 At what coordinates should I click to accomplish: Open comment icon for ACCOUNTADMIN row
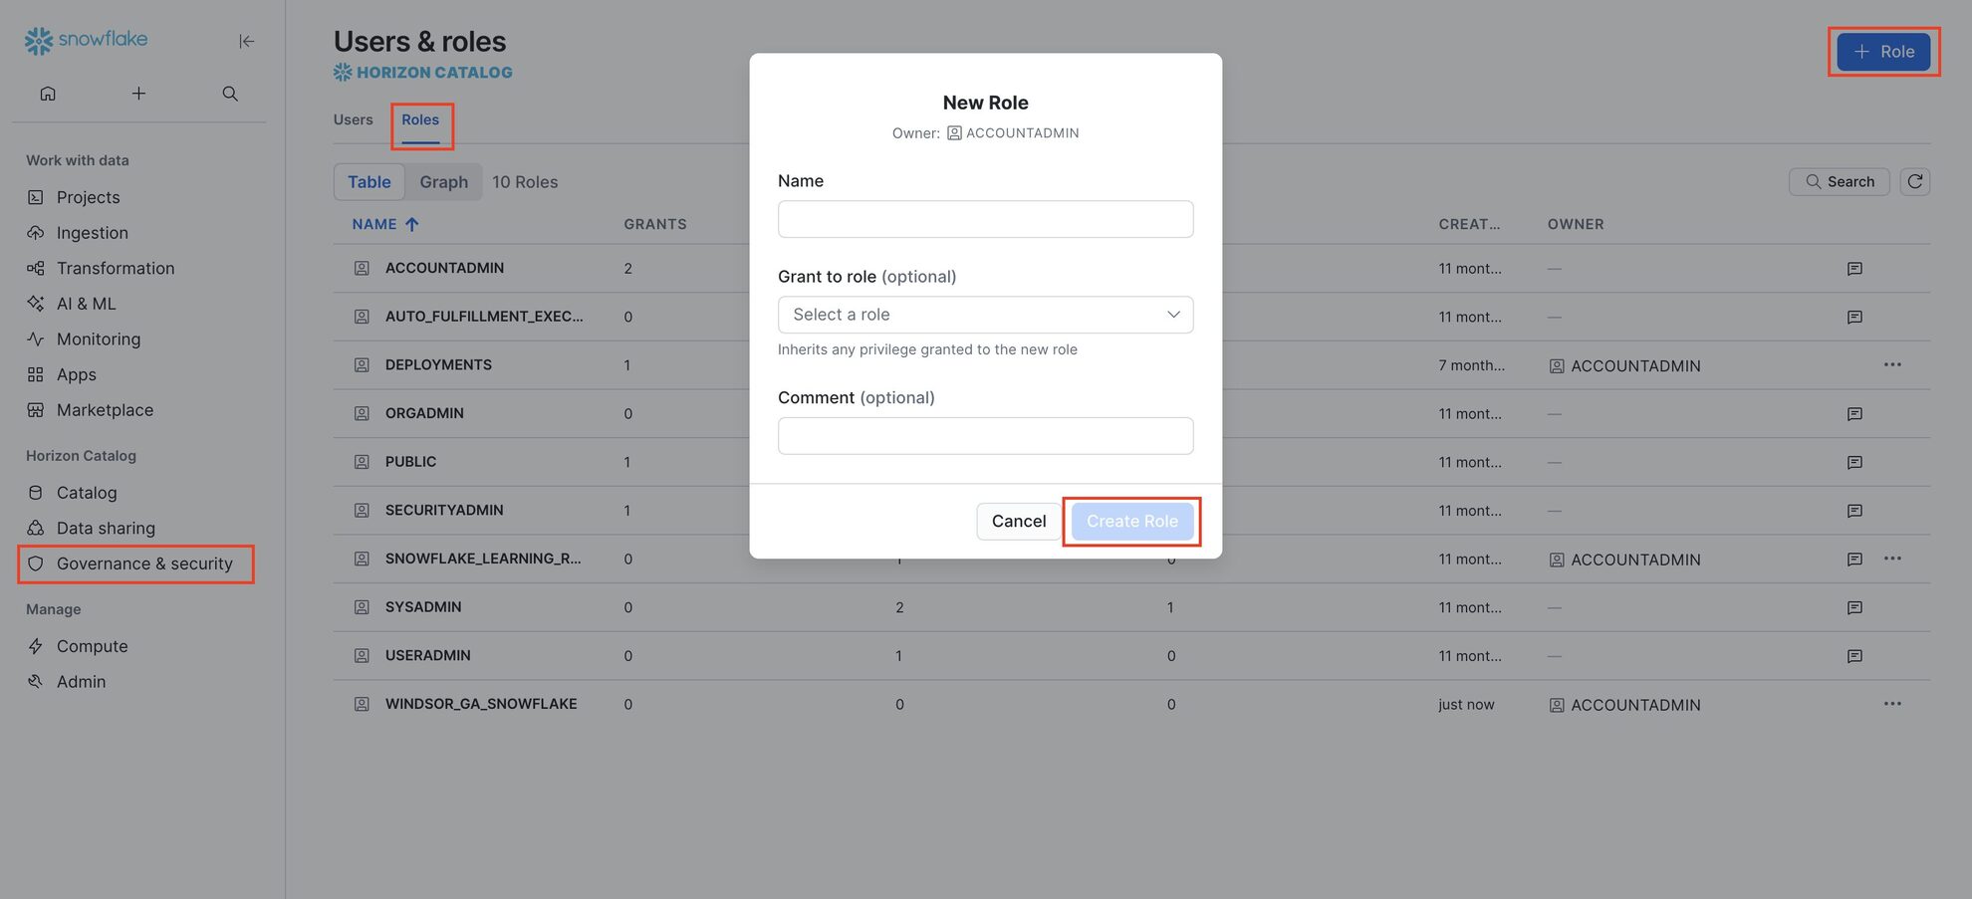coord(1854,269)
